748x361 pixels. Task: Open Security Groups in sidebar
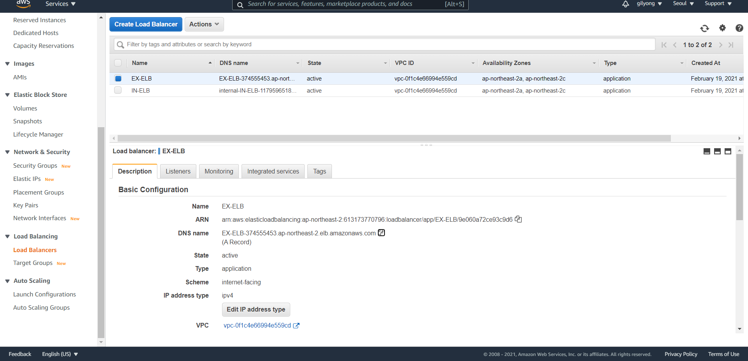tap(35, 166)
